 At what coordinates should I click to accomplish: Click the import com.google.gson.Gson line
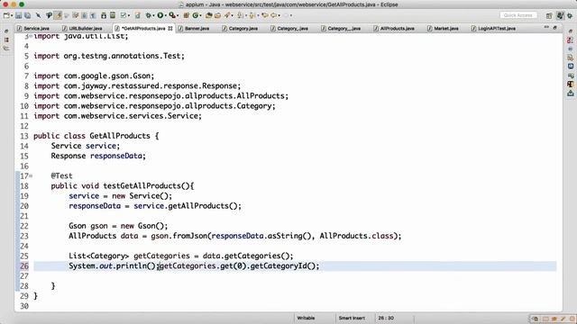[94, 76]
